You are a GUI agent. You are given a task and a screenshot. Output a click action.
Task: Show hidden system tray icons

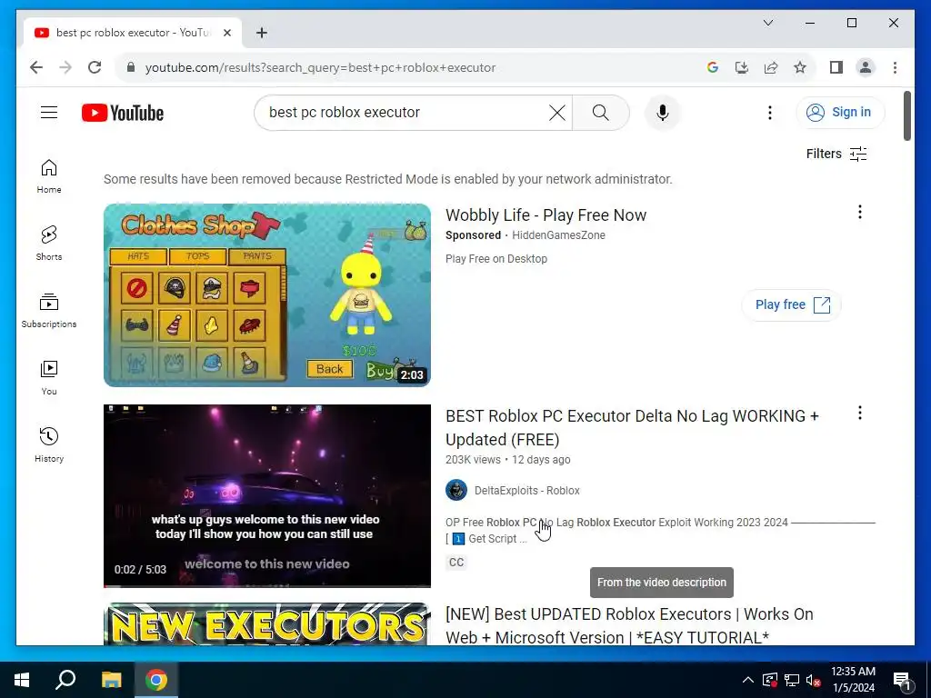(x=748, y=680)
